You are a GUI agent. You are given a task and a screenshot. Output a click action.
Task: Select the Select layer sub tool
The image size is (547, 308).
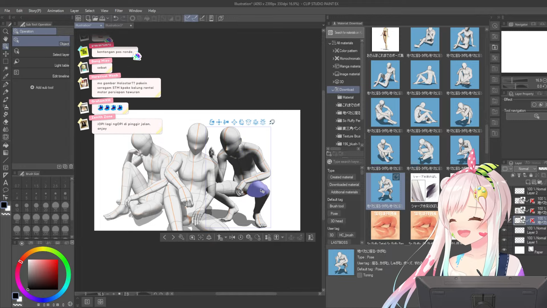tap(41, 52)
